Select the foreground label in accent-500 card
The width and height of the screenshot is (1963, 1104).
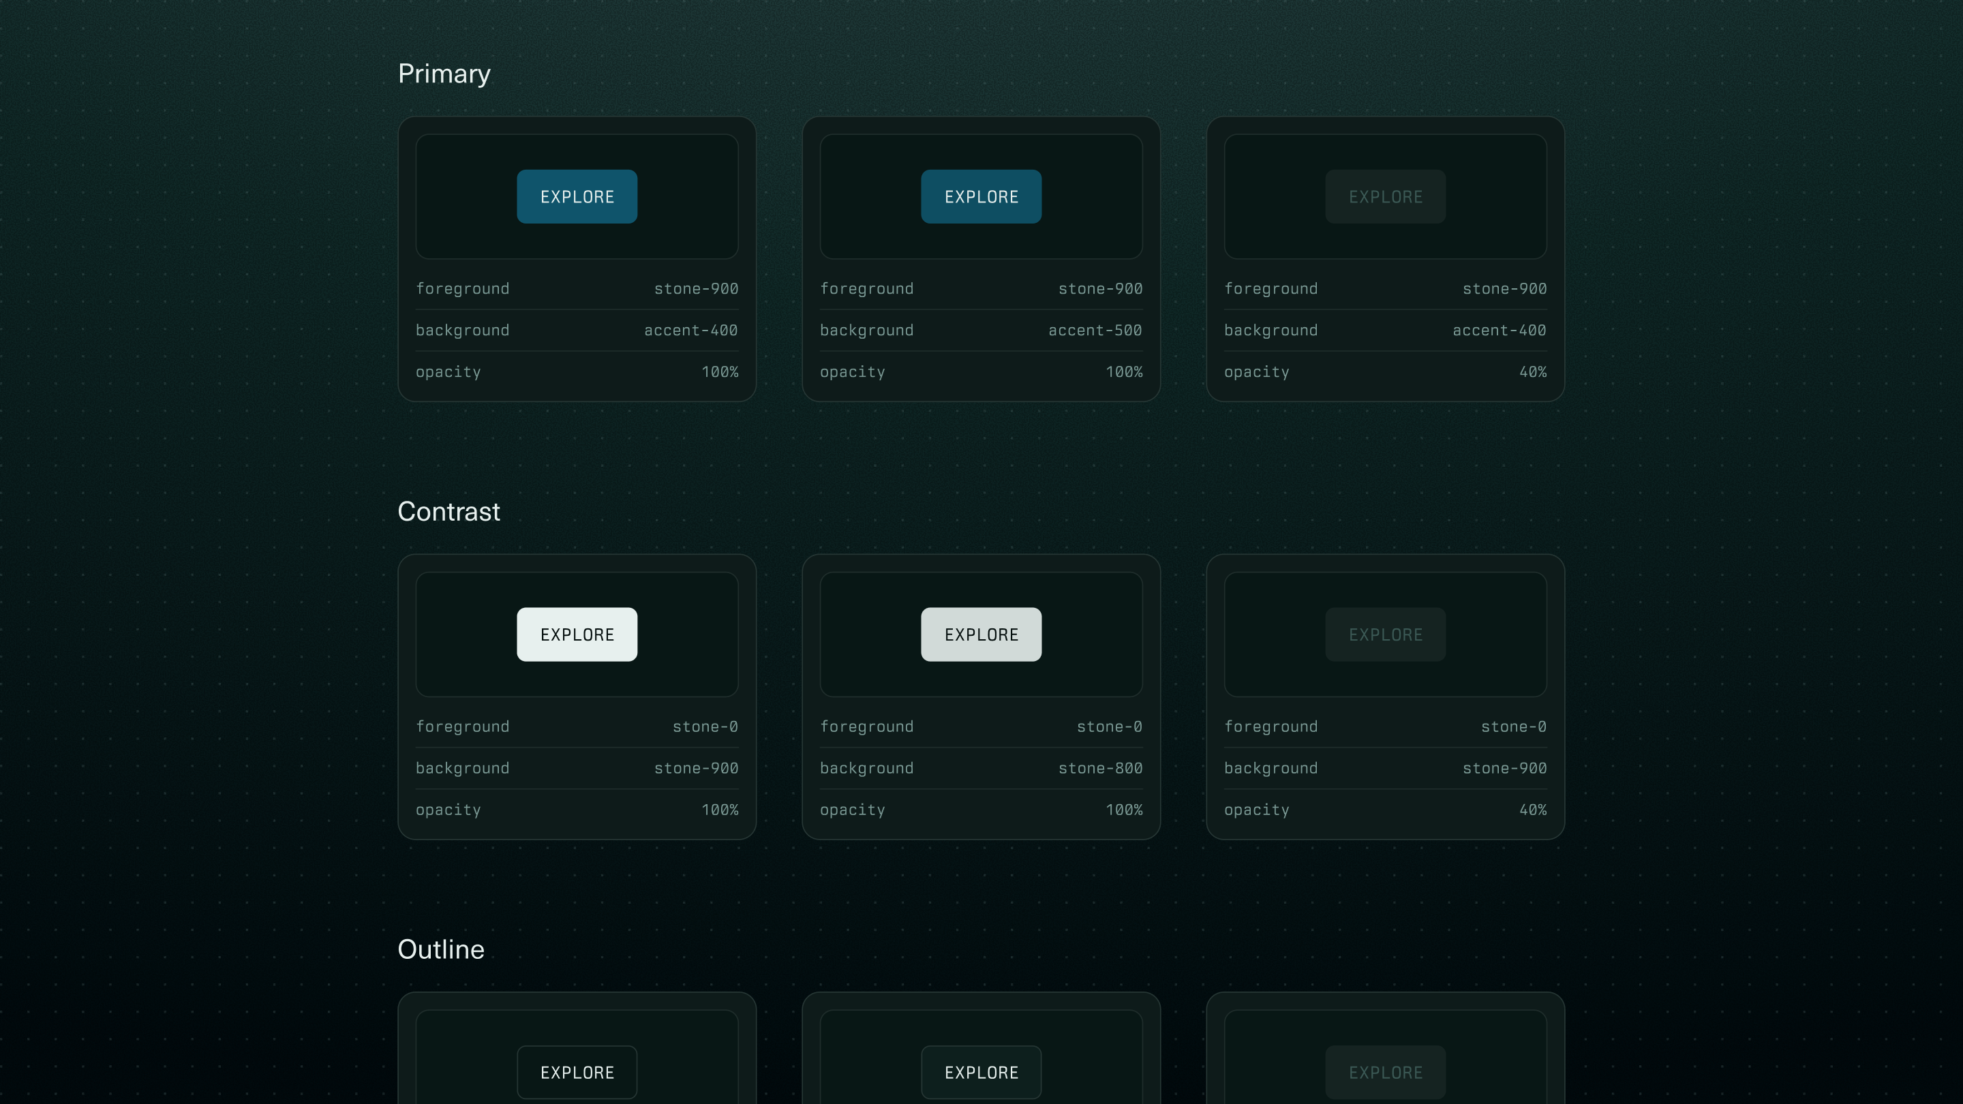click(x=866, y=289)
